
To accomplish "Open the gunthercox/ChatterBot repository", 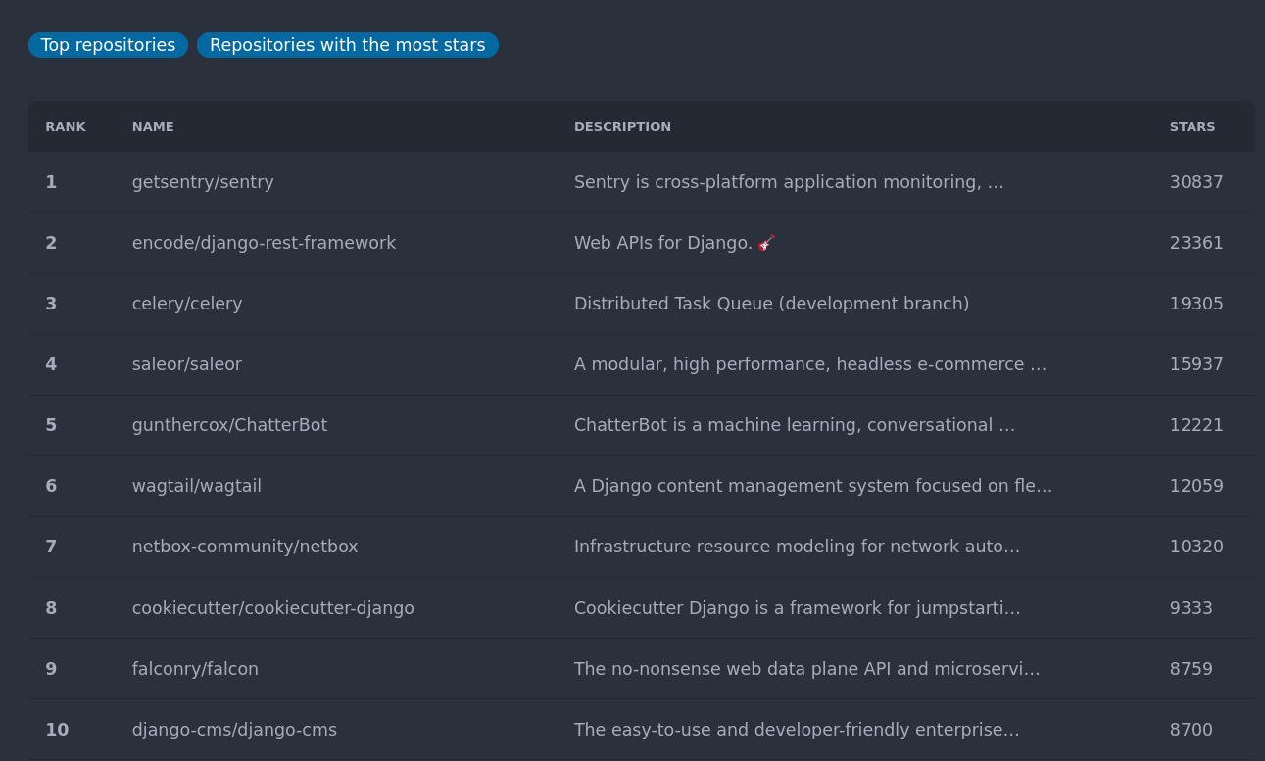I will coord(229,425).
